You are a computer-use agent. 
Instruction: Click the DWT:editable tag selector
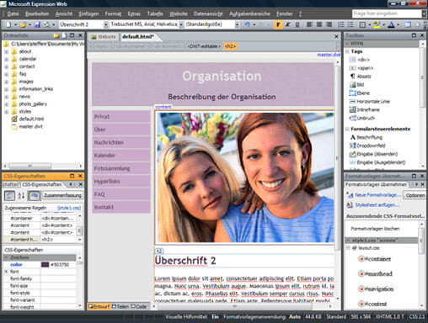(x=204, y=46)
